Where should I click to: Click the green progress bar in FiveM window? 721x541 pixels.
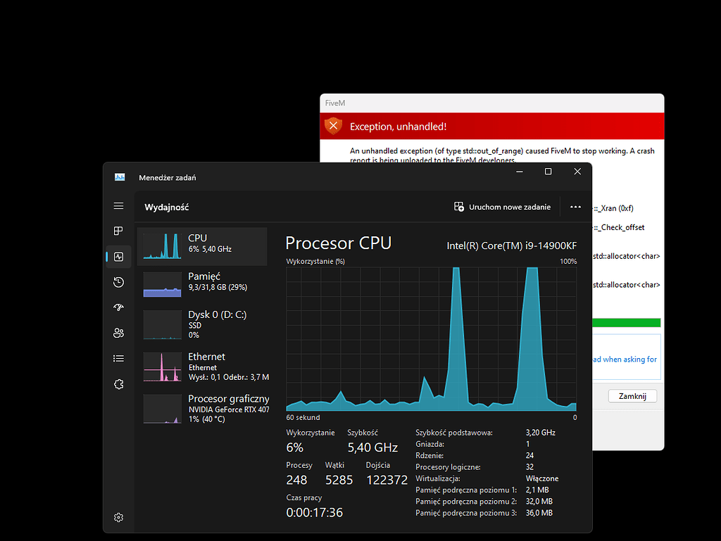625,322
